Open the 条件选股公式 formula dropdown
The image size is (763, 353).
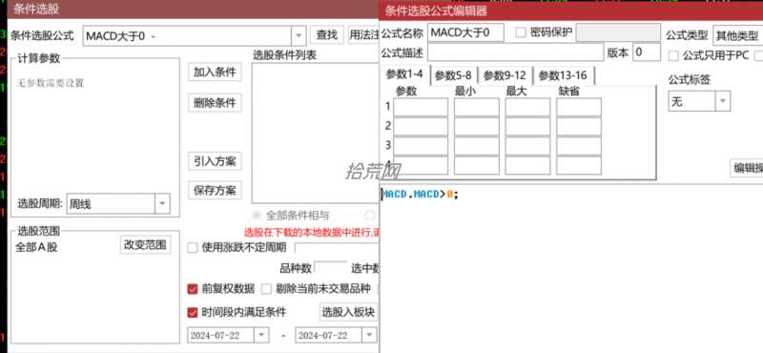click(x=299, y=35)
